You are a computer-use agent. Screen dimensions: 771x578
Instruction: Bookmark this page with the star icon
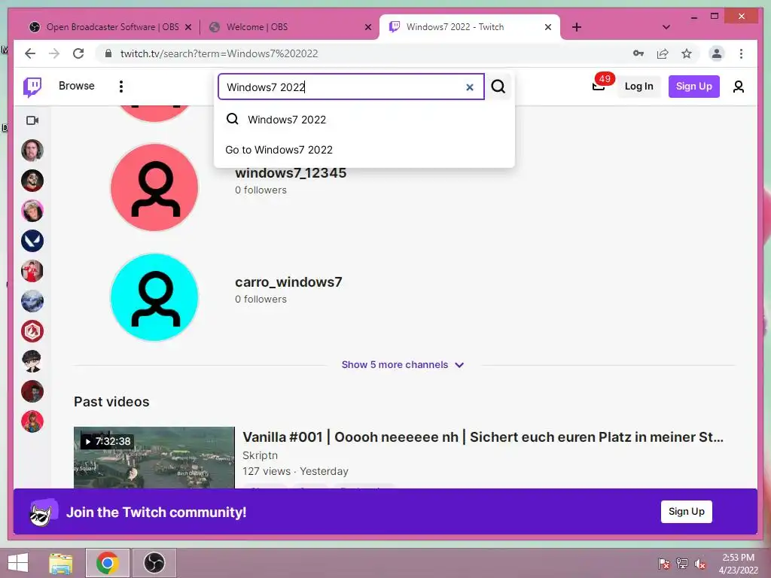687,53
